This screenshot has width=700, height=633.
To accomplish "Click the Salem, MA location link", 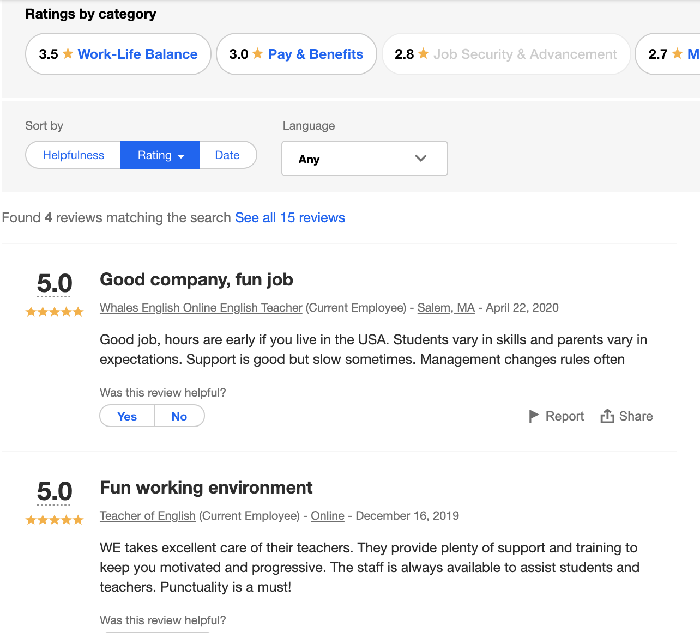I will (x=446, y=308).
